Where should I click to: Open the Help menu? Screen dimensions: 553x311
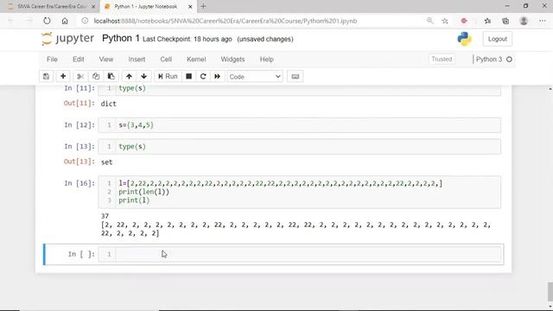click(x=267, y=60)
